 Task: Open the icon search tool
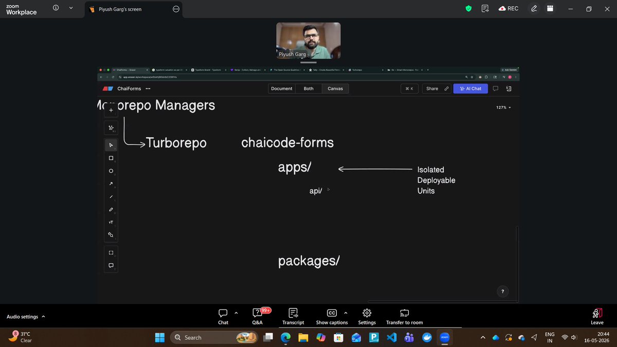coord(111,234)
